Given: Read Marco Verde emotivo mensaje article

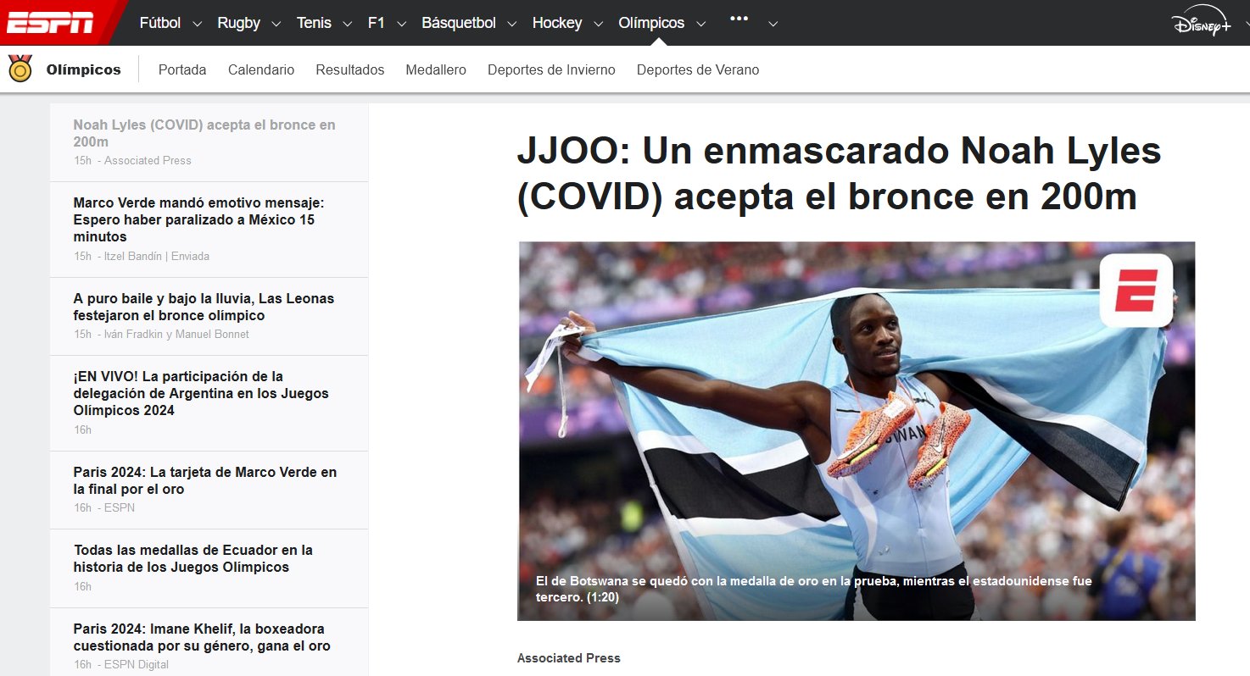Looking at the screenshot, I should [199, 219].
